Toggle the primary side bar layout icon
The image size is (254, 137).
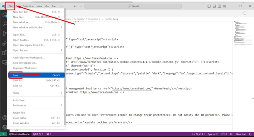click(209, 6)
